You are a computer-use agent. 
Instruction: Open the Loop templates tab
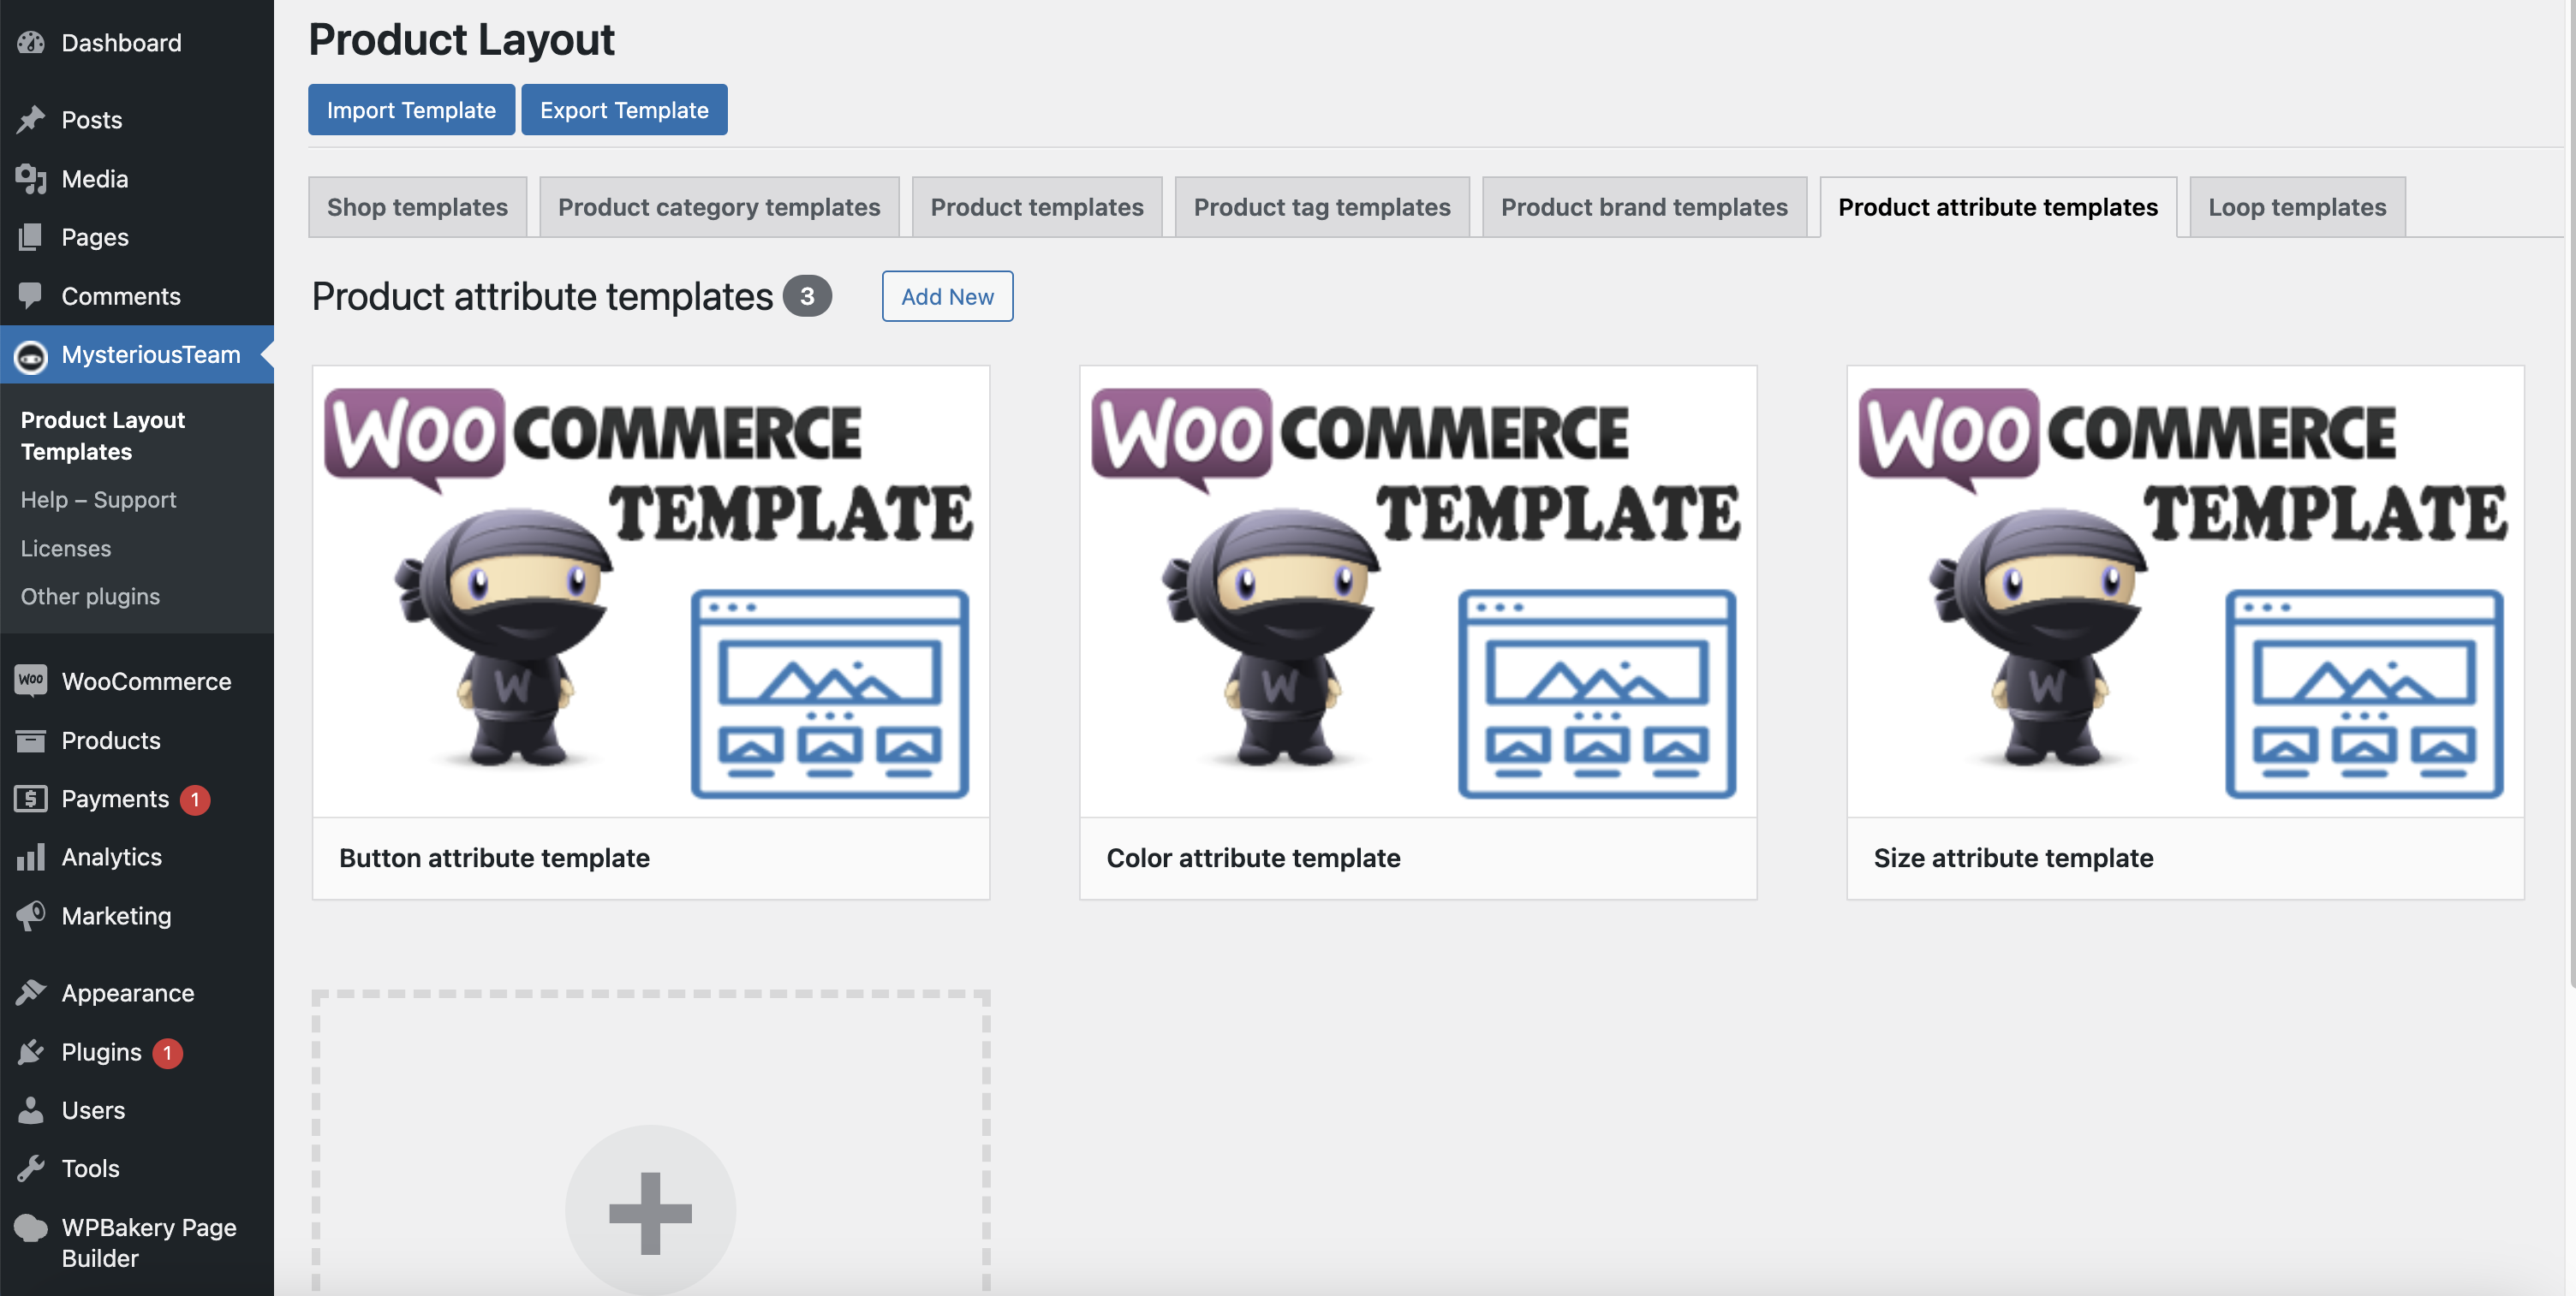pos(2296,207)
